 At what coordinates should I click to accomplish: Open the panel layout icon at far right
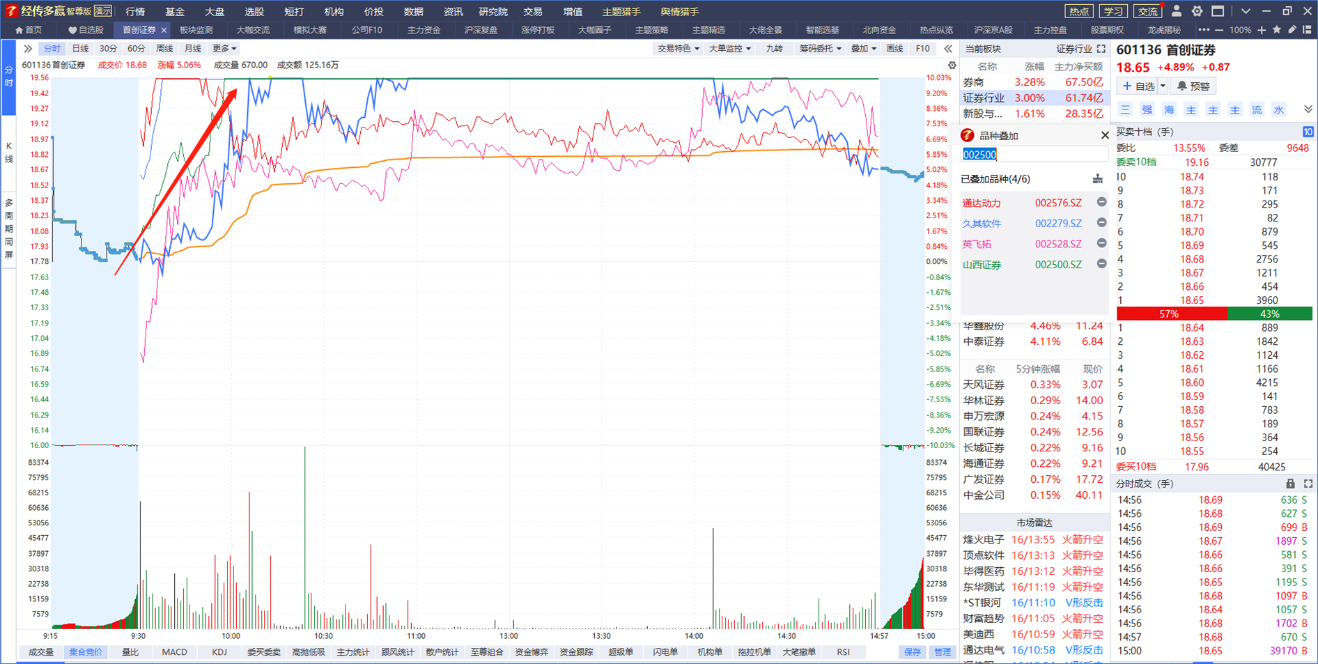coord(1307,30)
